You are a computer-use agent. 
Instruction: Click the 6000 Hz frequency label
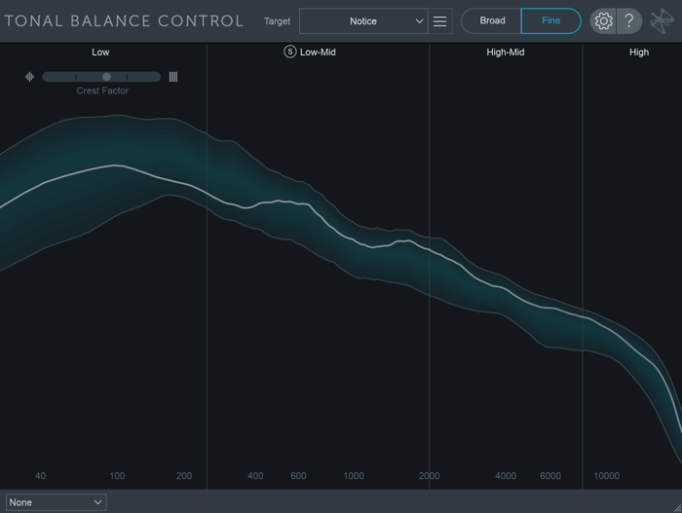click(x=550, y=476)
